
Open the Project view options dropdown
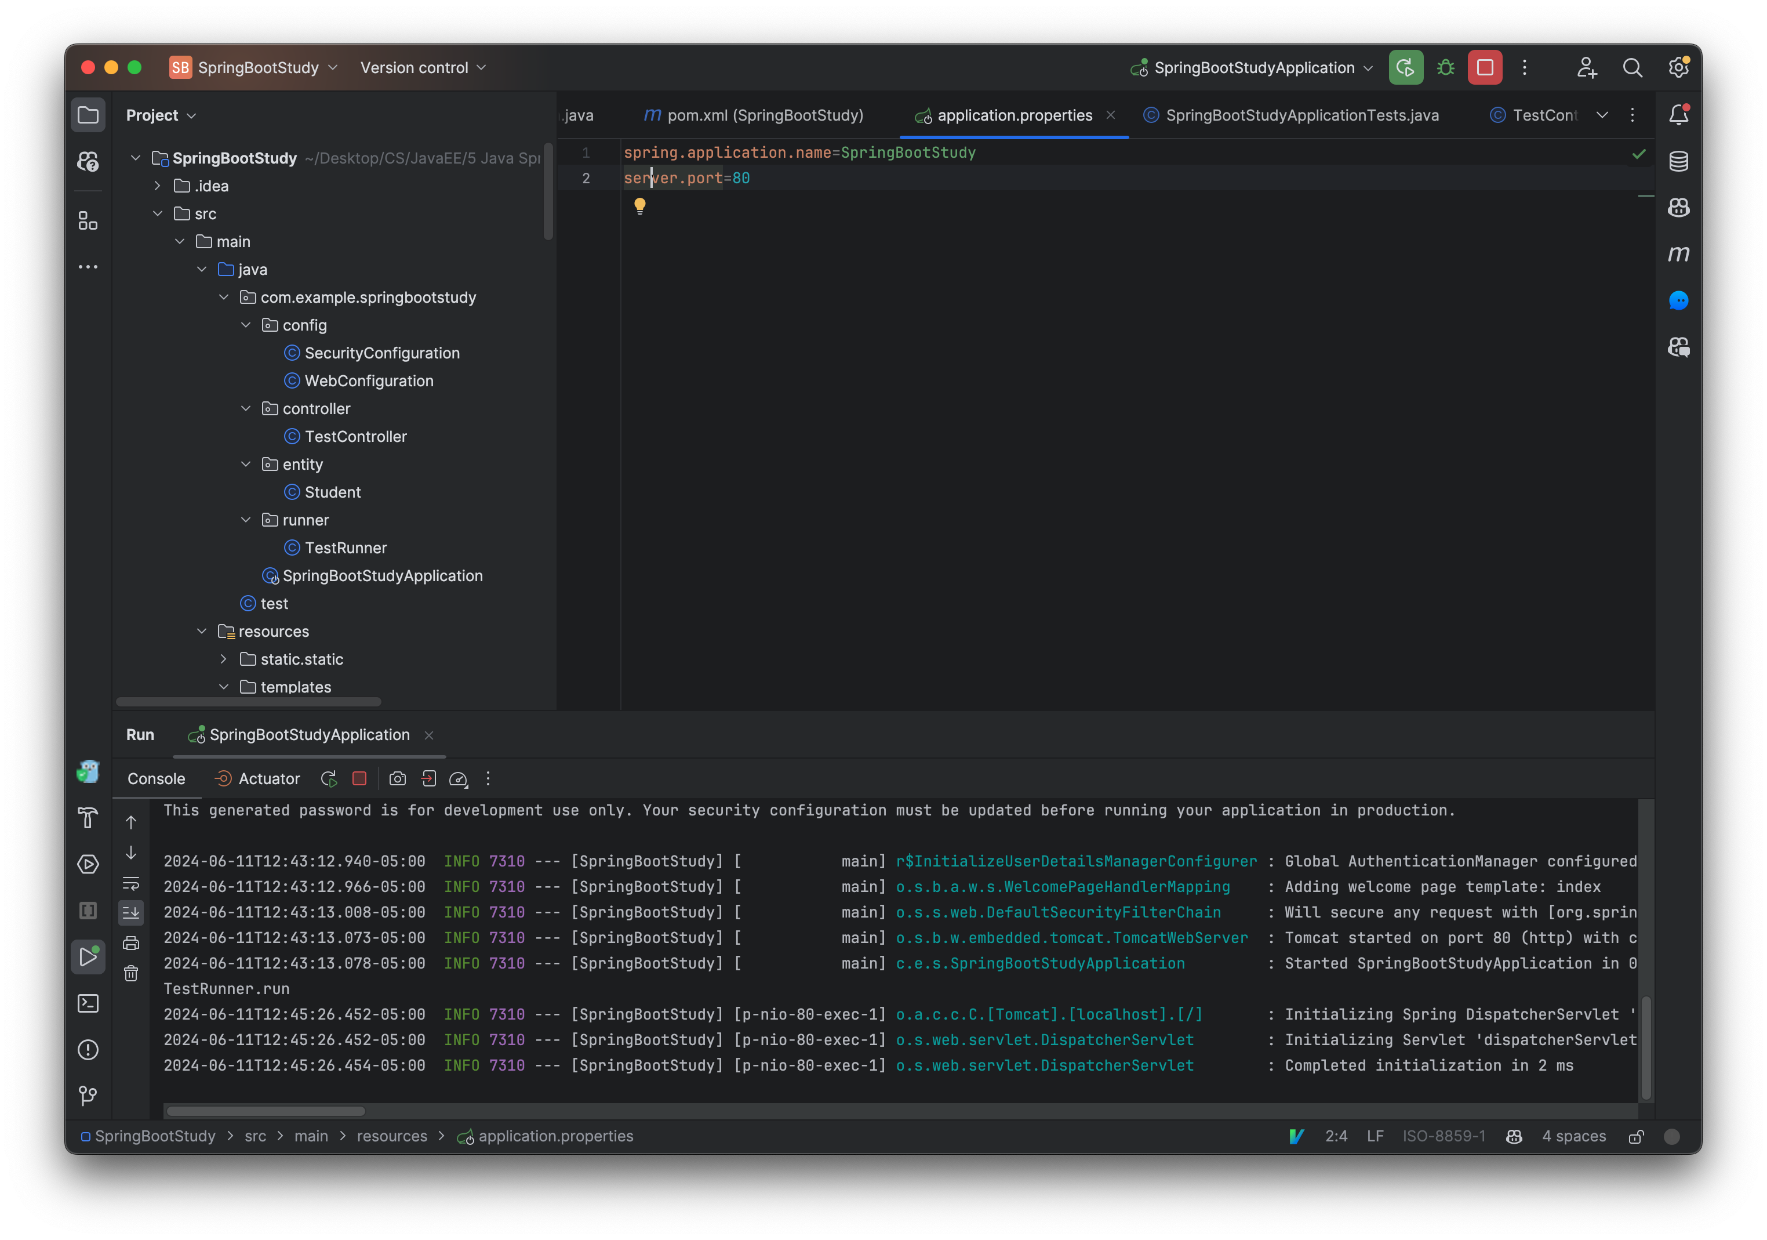[161, 115]
